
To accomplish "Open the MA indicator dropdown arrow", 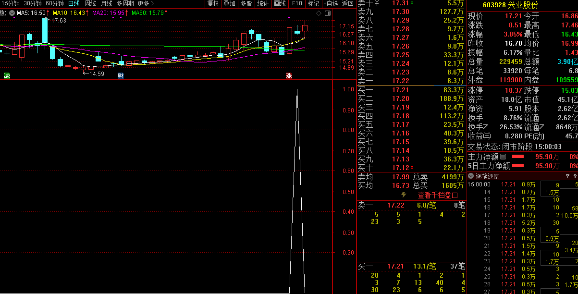I will 12,13.
